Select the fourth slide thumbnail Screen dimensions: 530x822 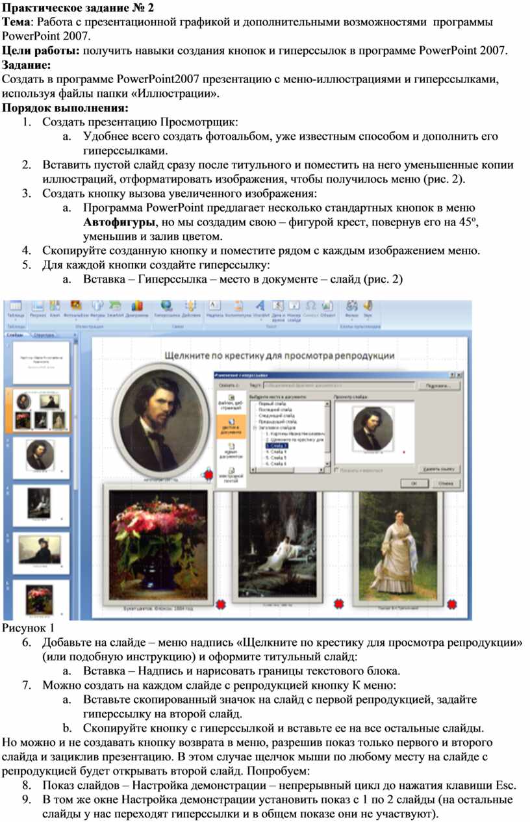[x=40, y=504]
